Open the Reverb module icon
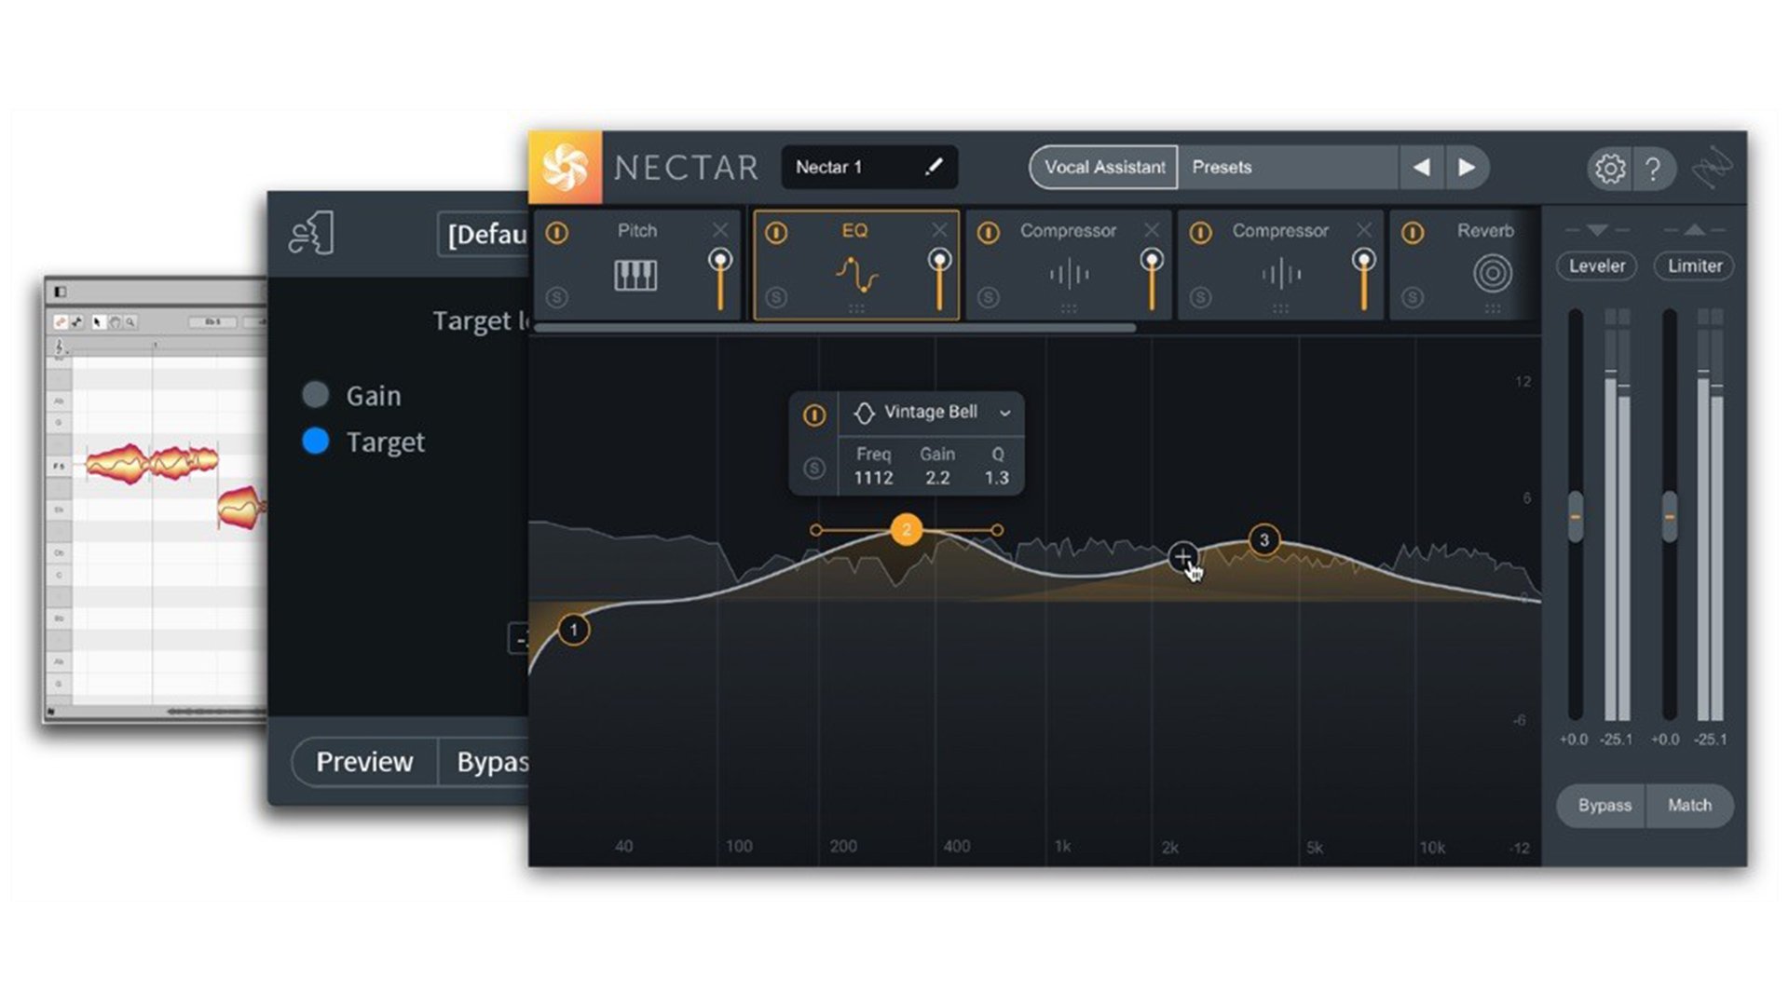This screenshot has width=1789, height=1006. pos(1492,275)
